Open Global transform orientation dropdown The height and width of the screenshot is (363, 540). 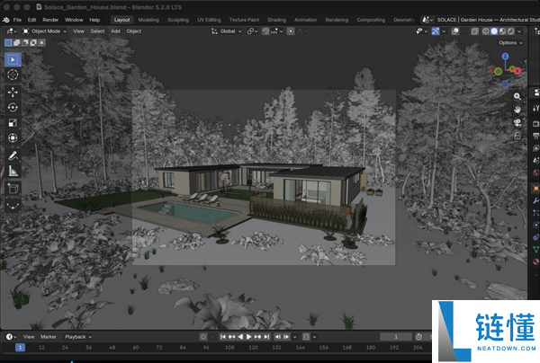coord(227,31)
